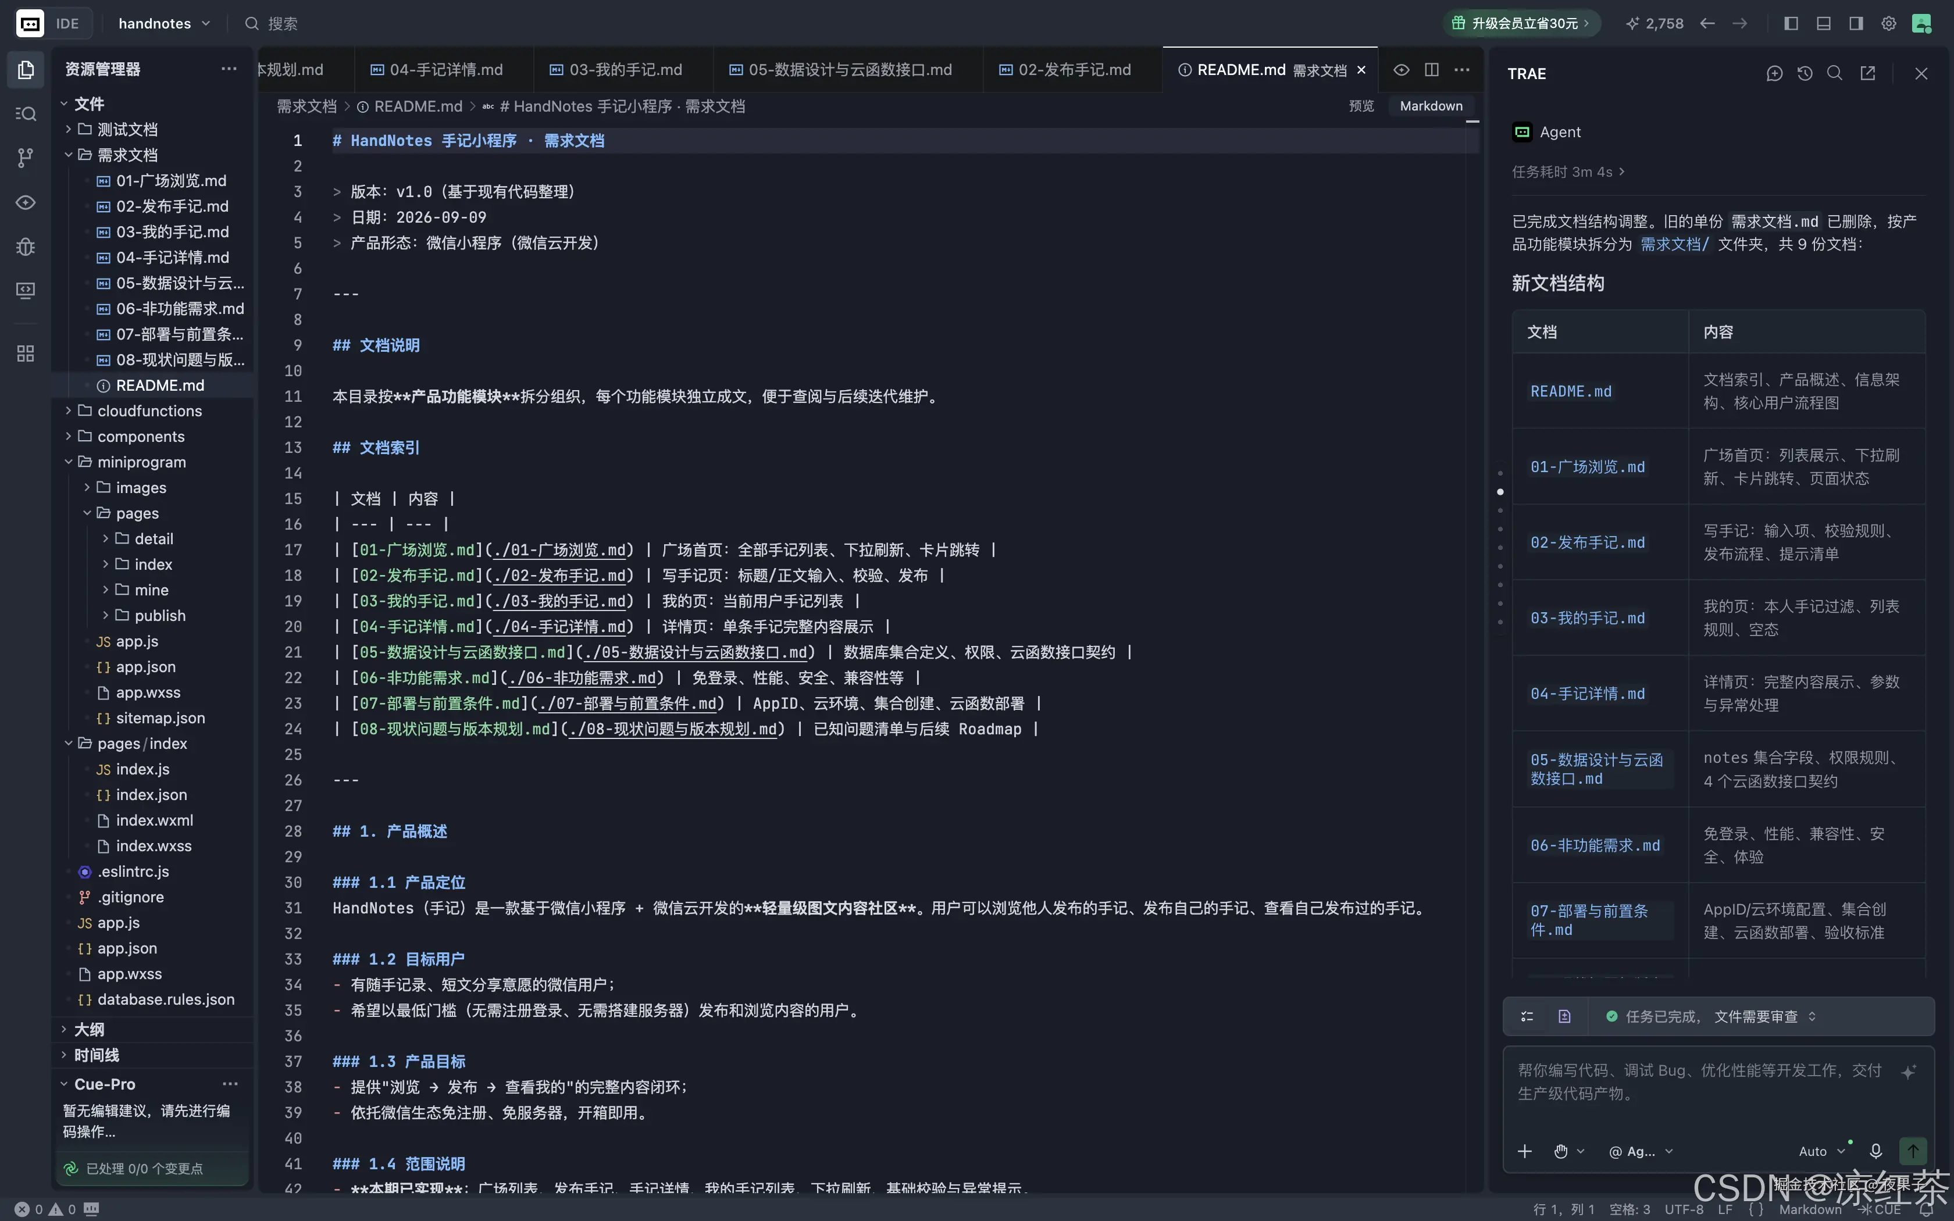Toggle the left sidebar layout
Viewport: 1954px width, 1221px height.
1791,23
